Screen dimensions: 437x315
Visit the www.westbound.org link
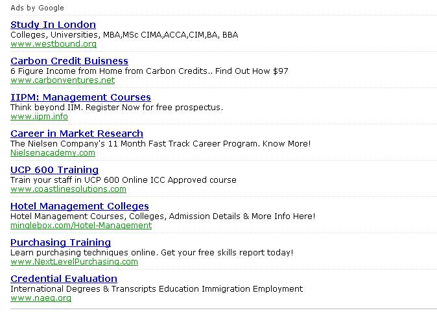(x=54, y=44)
